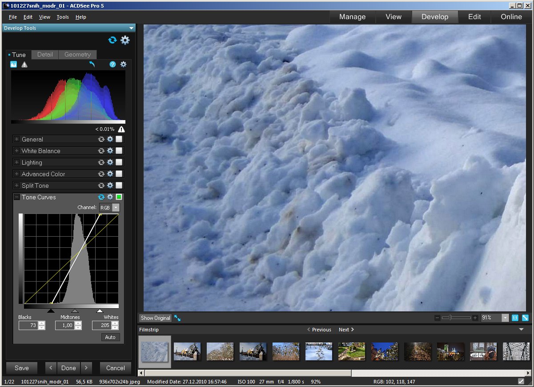Click the Develop Tools settings gear
Viewport: 534px width, 387px height.
(x=125, y=40)
